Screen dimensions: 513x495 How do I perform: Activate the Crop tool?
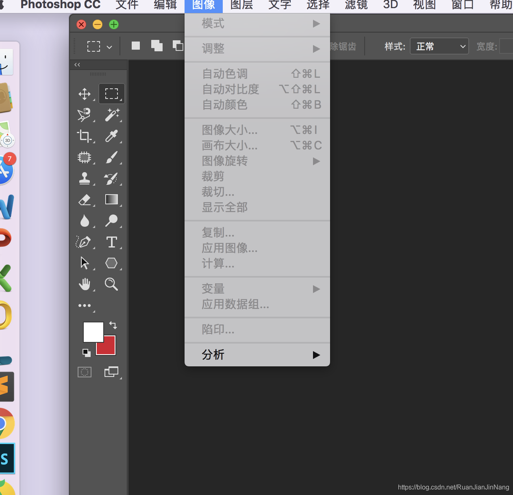[x=85, y=136]
